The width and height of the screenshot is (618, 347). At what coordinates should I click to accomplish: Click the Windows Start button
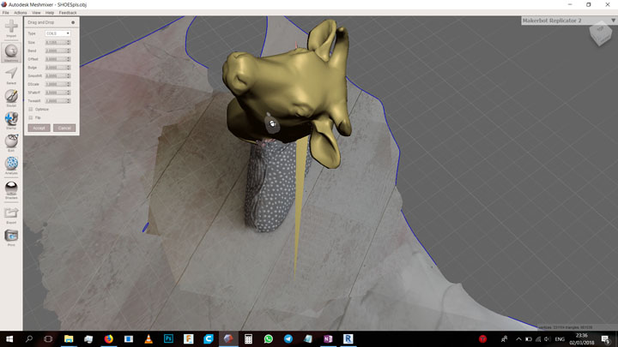9,338
